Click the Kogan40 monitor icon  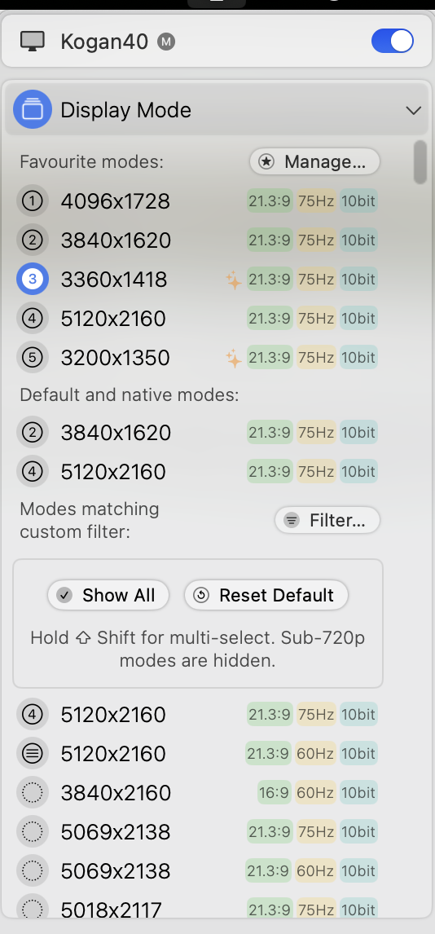click(x=32, y=41)
